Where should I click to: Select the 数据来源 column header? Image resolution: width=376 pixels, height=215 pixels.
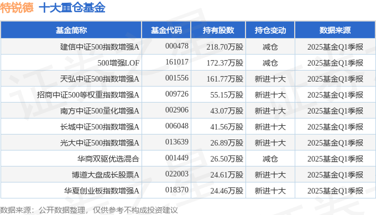point(335,30)
